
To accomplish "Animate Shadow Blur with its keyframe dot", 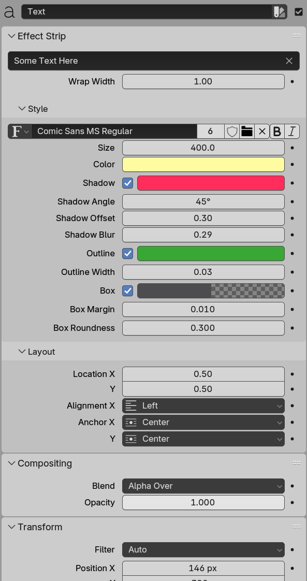I will point(293,235).
